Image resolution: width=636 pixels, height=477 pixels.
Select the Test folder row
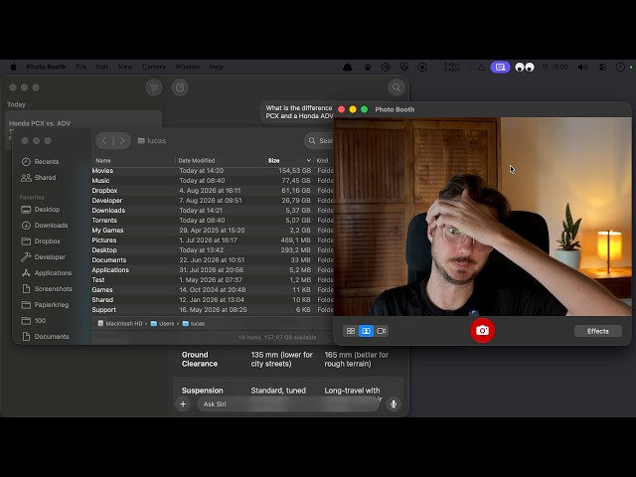[x=213, y=280]
